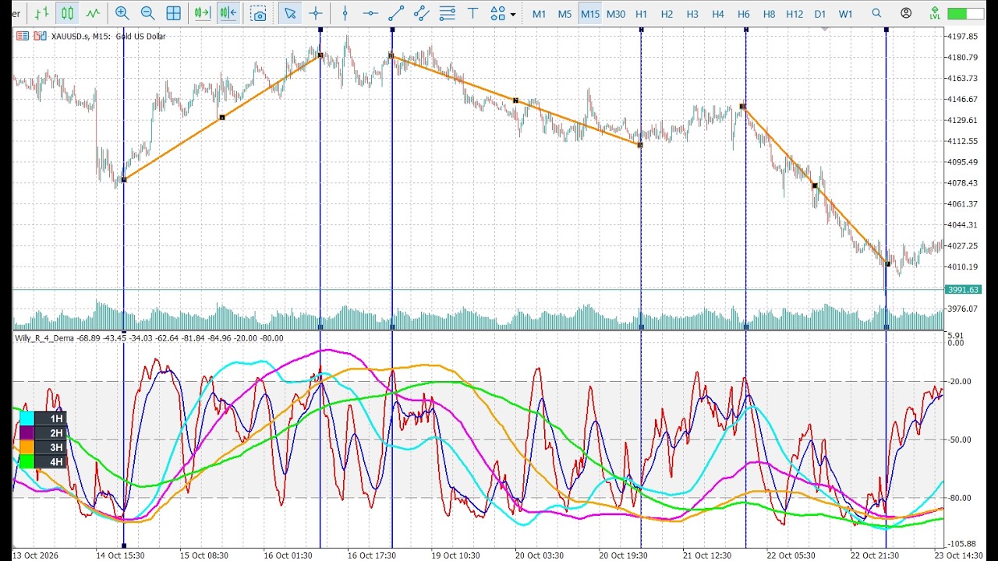
Task: Select the candlestick chart style
Action: pyautogui.click(x=68, y=13)
